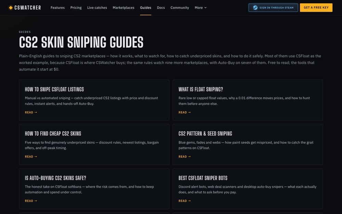Click the How to Snipe CSFloat Listings title

pos(54,89)
